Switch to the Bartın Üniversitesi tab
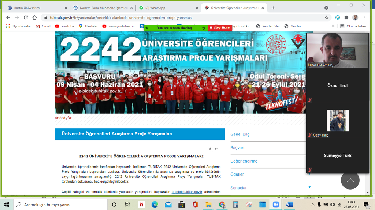 (37, 8)
